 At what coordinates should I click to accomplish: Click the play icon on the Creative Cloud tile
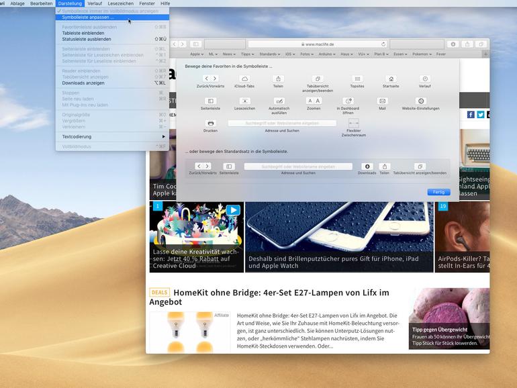point(233,210)
